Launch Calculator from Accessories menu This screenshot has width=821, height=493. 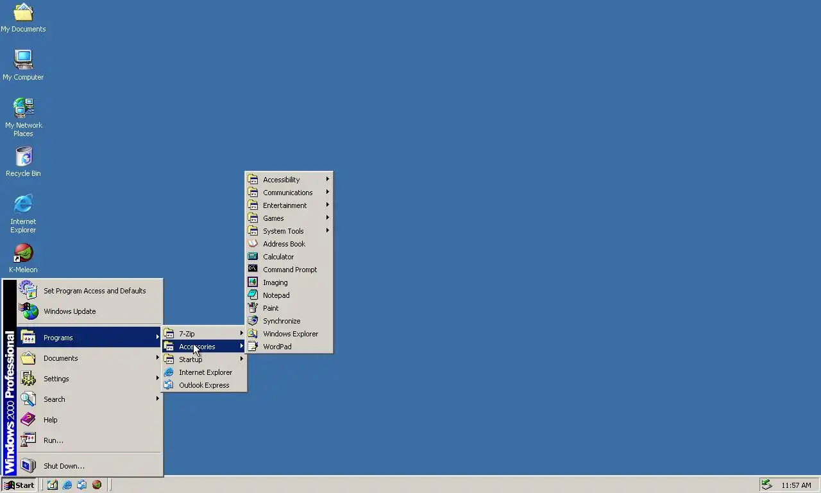pyautogui.click(x=289, y=257)
